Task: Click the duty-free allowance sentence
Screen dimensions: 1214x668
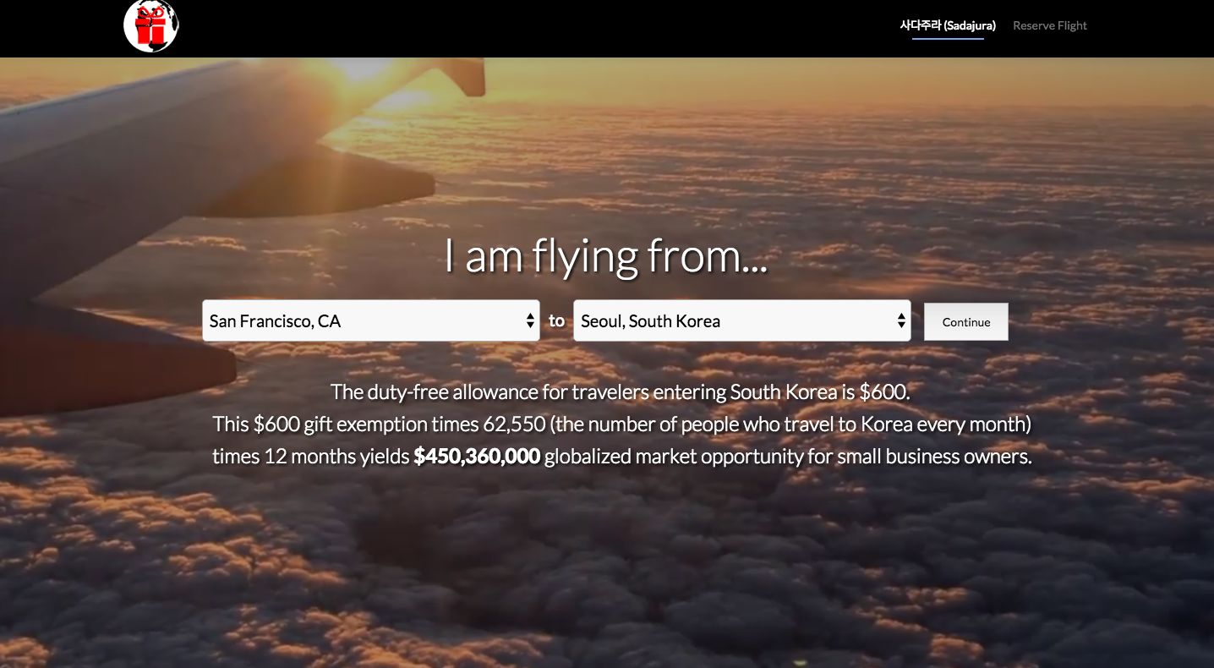Action: 620,391
